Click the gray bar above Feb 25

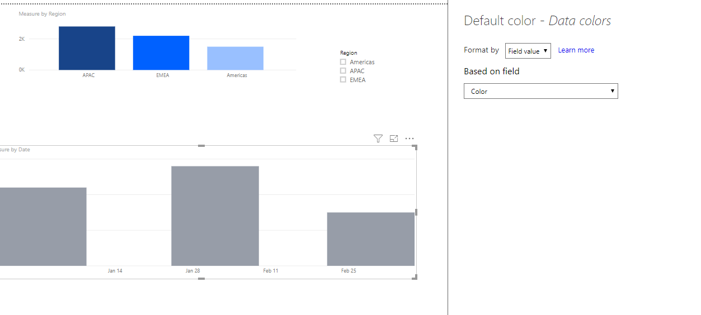click(371, 239)
